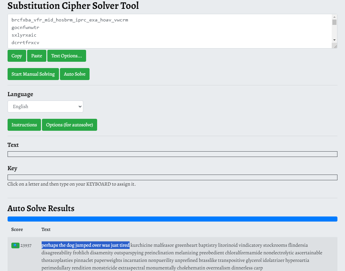The width and height of the screenshot is (345, 271).
Task: Click the first ciphertext line starting 'brcfxba'
Action: pyautogui.click(x=70, y=20)
